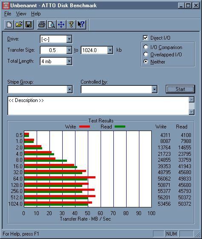Toggle the Direct I/O checkbox
Screen dimensions: 202x239
click(145, 38)
